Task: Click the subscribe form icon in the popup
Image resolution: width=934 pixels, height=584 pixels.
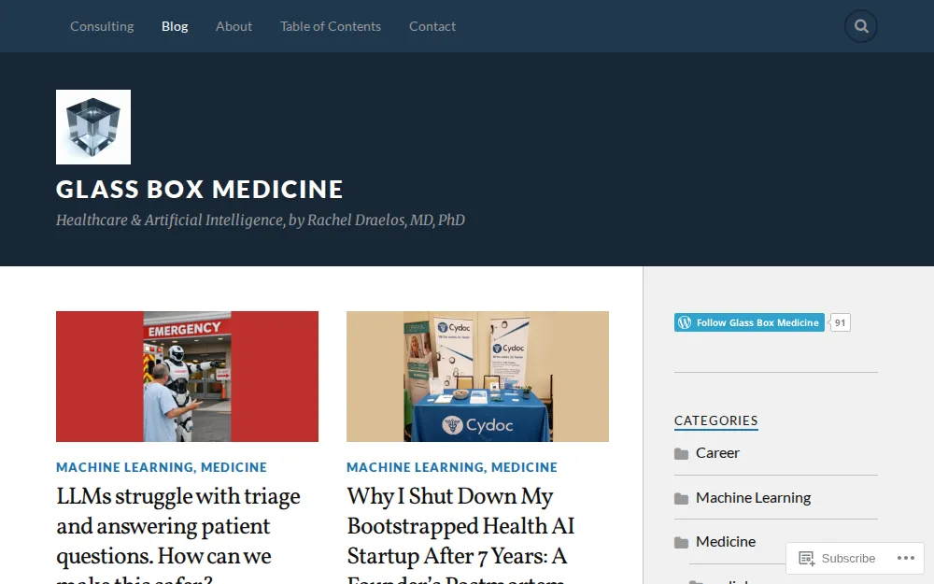Action: coord(805,558)
